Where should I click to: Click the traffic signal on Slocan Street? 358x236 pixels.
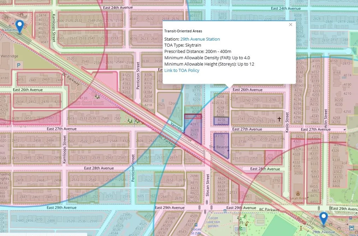[x=207, y=202]
